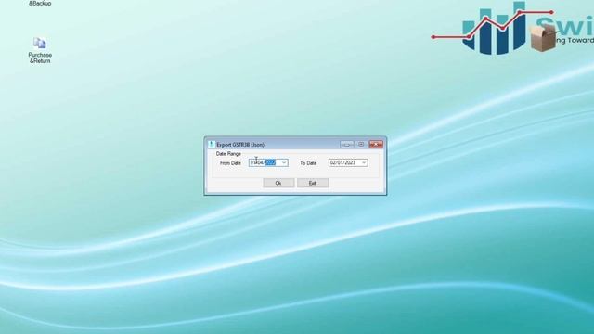The width and height of the screenshot is (594, 334).
Task: Click the Exit button
Action: pos(313,184)
